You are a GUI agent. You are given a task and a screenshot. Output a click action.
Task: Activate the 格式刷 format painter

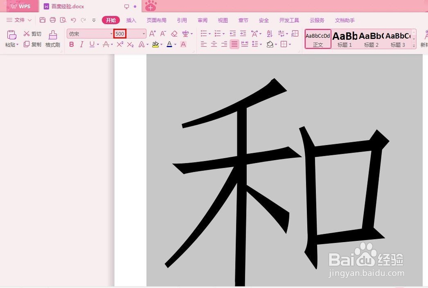[53, 39]
